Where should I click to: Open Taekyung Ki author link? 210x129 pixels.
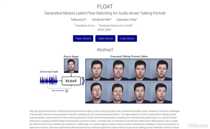click(78, 20)
